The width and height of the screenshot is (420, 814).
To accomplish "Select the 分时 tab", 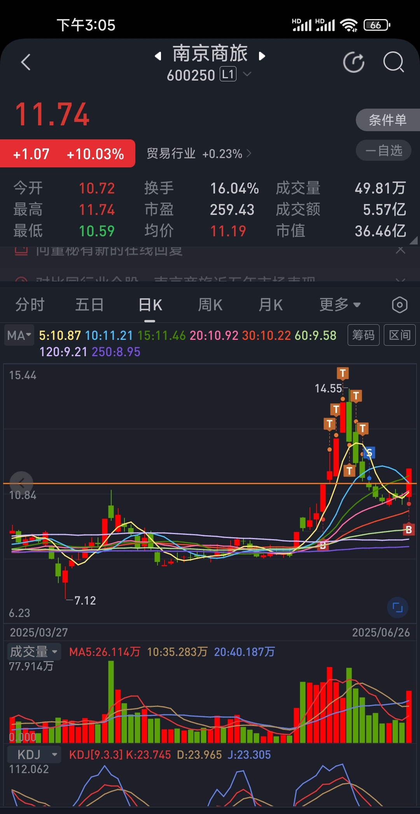I will pos(30,304).
